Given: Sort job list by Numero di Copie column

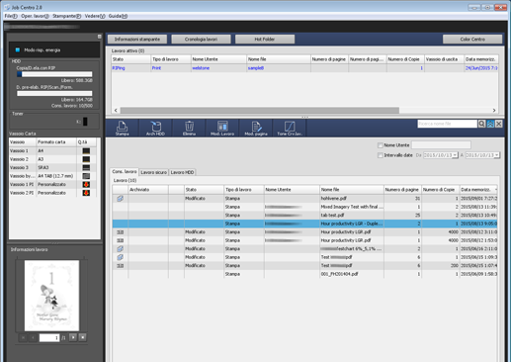Looking at the screenshot, I should (x=441, y=190).
